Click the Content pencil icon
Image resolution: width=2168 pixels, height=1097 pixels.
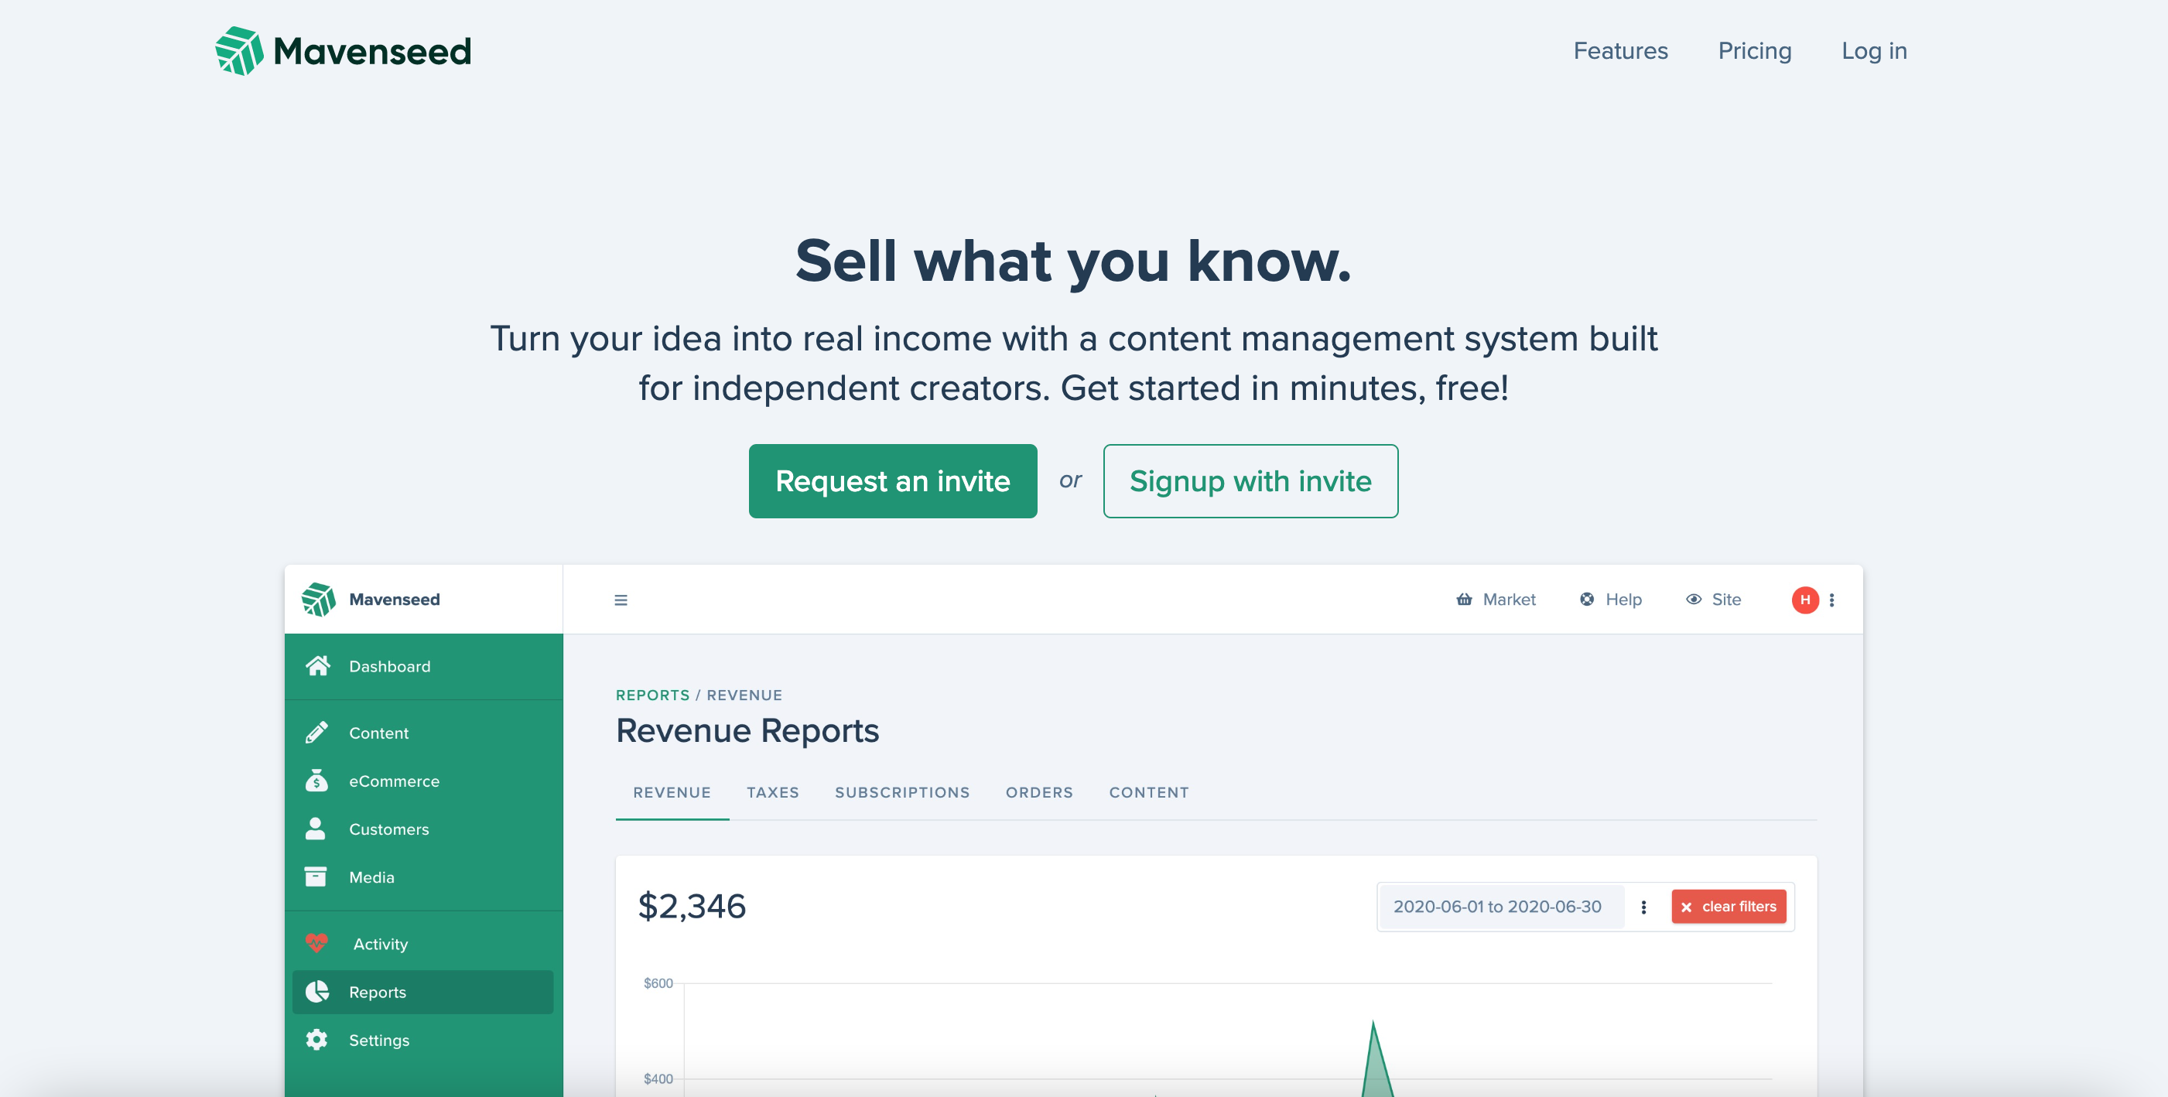(316, 733)
